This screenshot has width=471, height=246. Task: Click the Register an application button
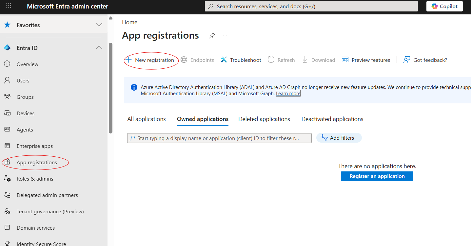click(377, 176)
